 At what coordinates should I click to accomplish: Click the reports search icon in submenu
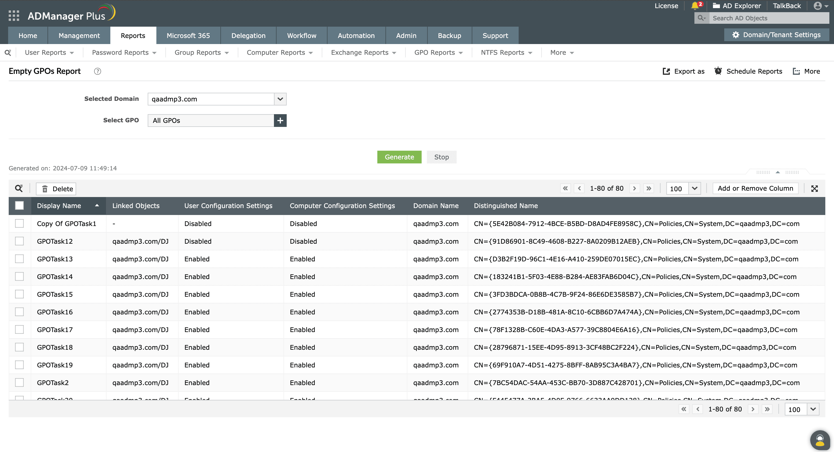tap(8, 52)
